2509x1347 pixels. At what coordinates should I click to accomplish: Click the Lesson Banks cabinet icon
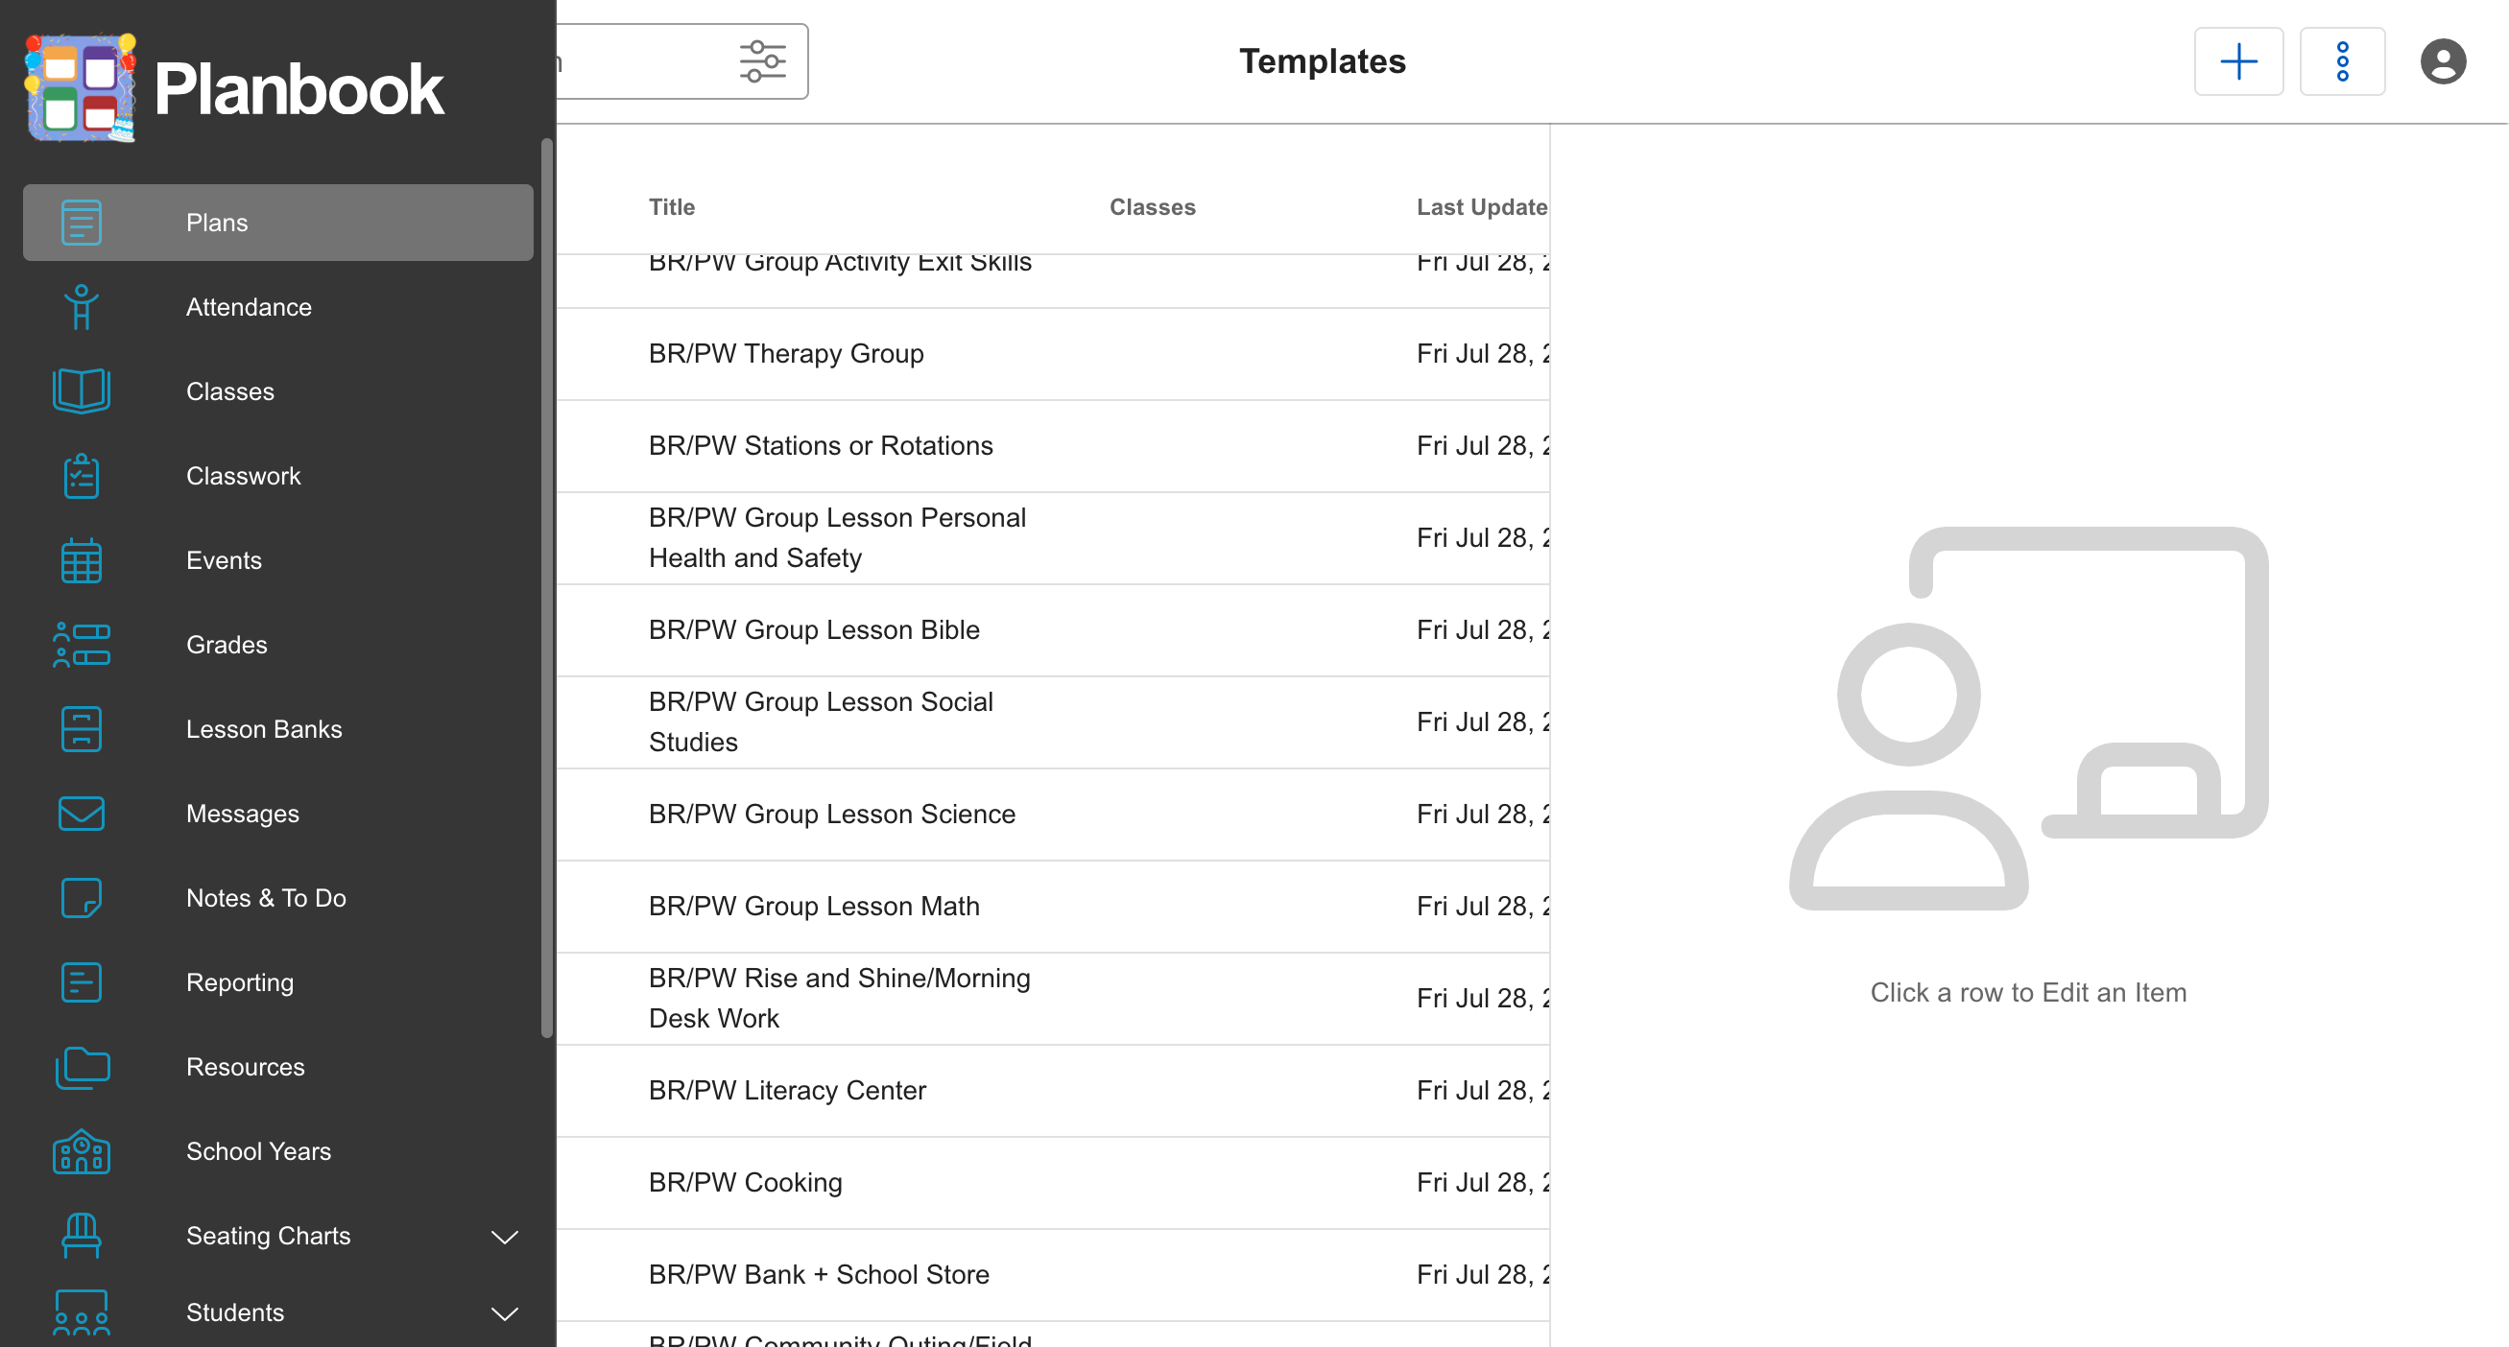81,729
